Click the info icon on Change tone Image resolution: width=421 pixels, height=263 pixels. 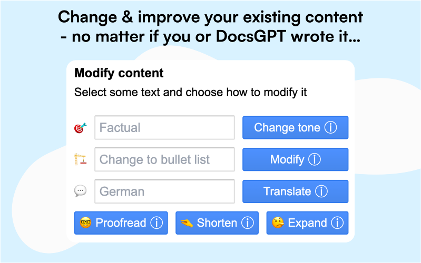[x=330, y=127]
